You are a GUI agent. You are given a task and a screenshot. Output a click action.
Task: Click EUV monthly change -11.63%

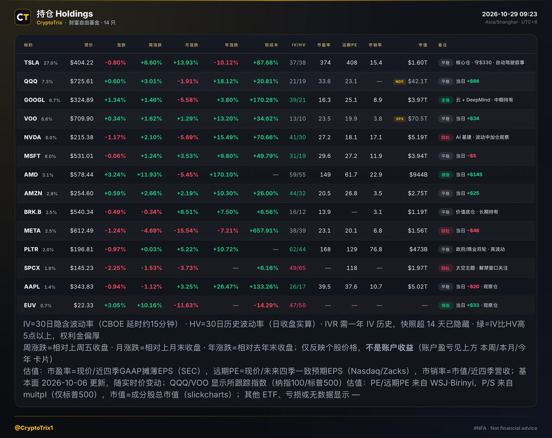[186, 305]
